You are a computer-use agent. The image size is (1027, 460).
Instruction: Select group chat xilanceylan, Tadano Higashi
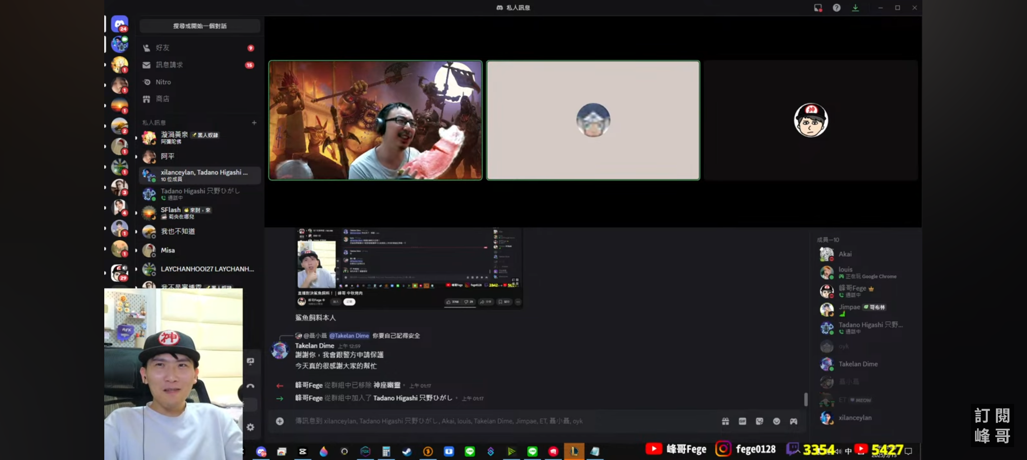[x=200, y=175]
